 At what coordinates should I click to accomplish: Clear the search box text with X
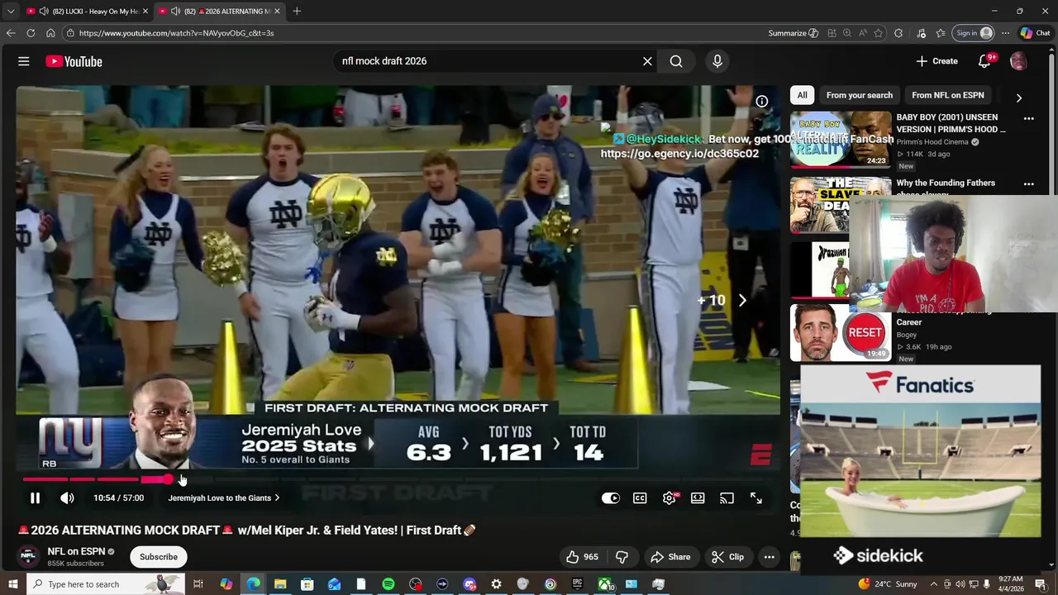pos(647,61)
